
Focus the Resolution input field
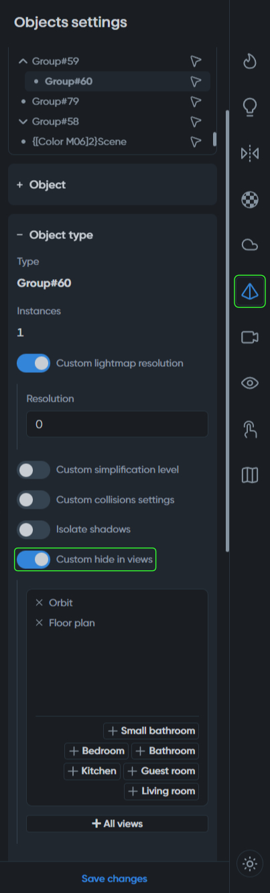coord(117,424)
